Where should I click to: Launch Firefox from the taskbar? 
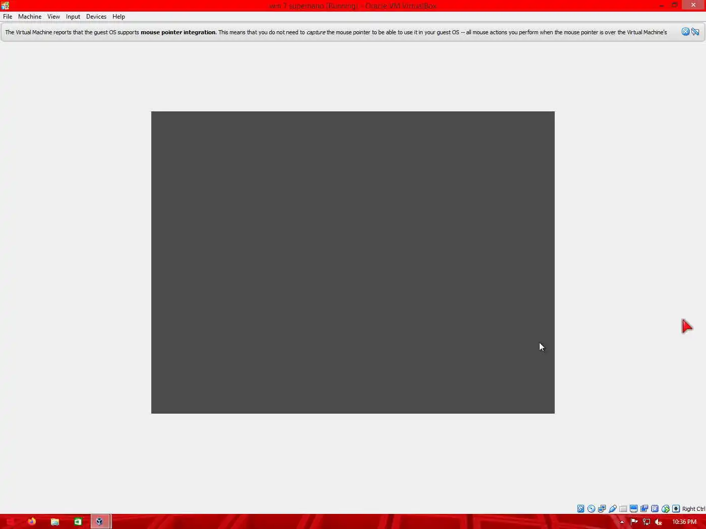32,521
